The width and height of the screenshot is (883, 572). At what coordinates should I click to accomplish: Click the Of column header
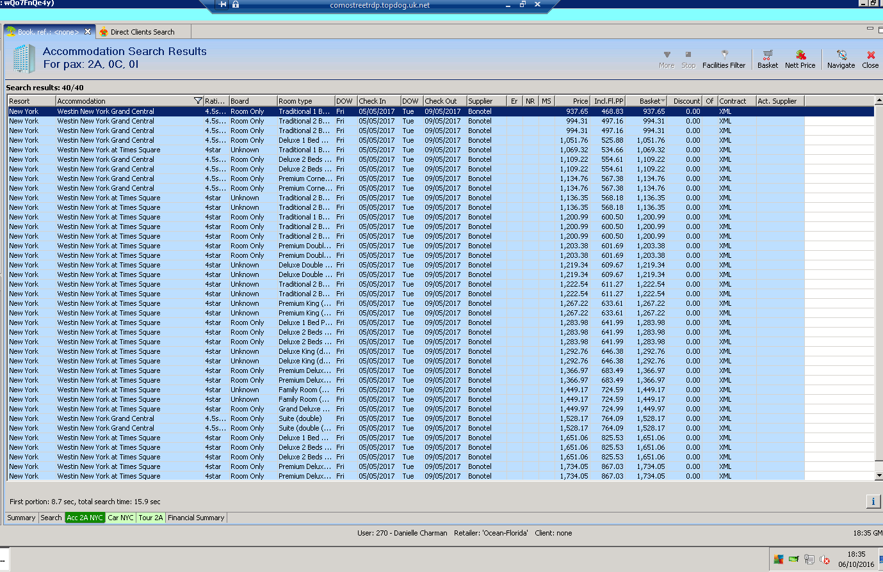pos(709,101)
